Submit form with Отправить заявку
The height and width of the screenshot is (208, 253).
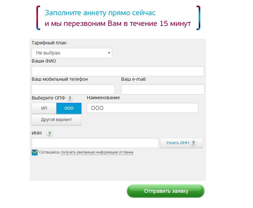coord(166,191)
